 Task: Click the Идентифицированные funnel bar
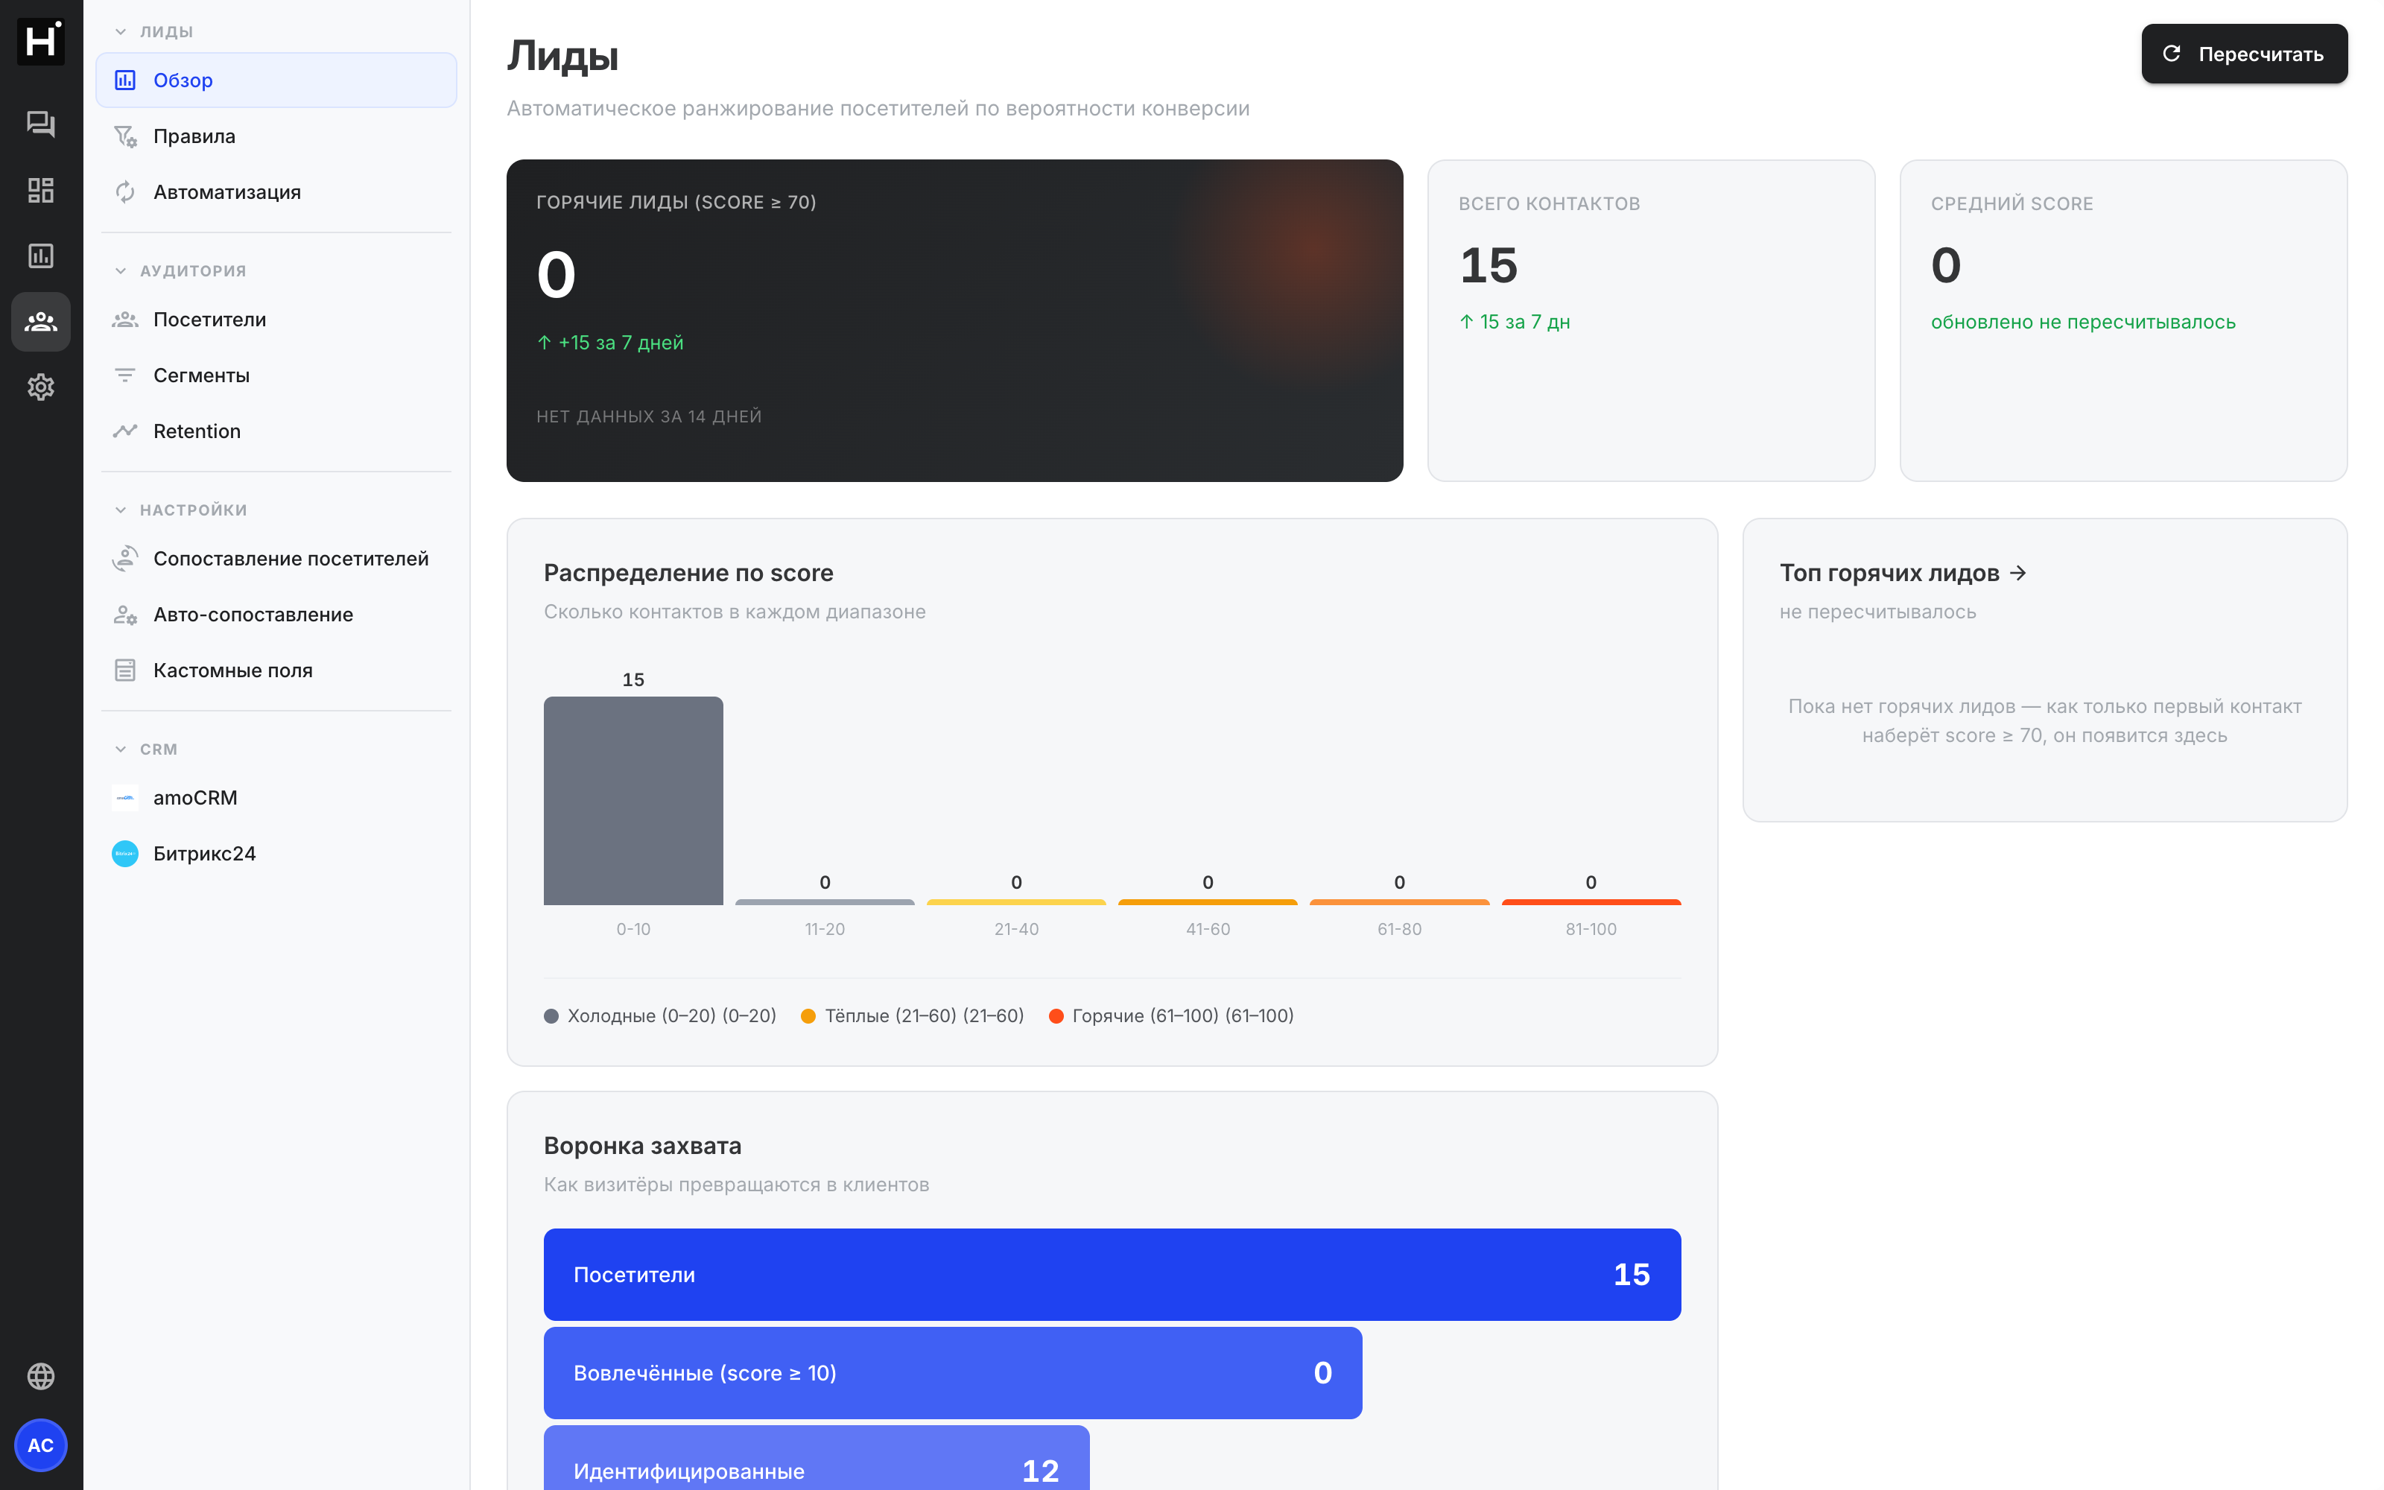(x=816, y=1457)
